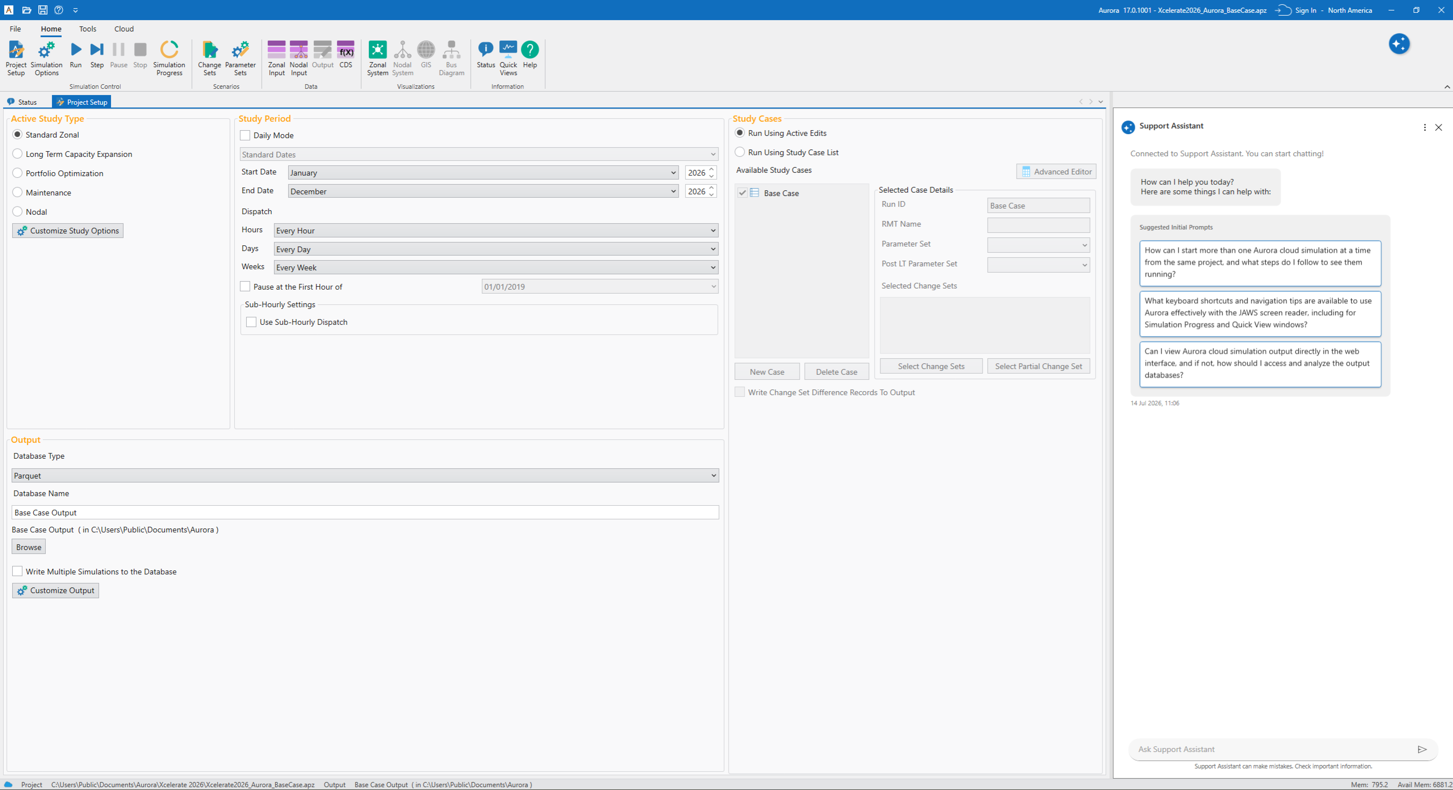Click the floating Support Assistant sparkle button

(x=1399, y=44)
